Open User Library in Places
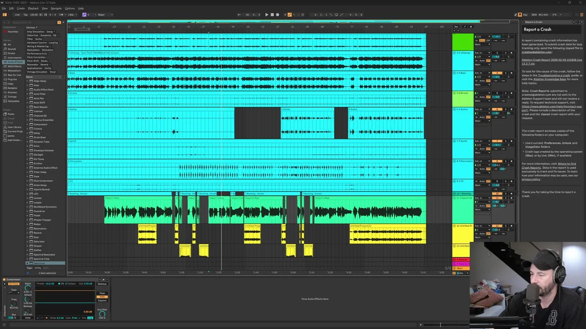The image size is (586, 329). tap(14, 127)
